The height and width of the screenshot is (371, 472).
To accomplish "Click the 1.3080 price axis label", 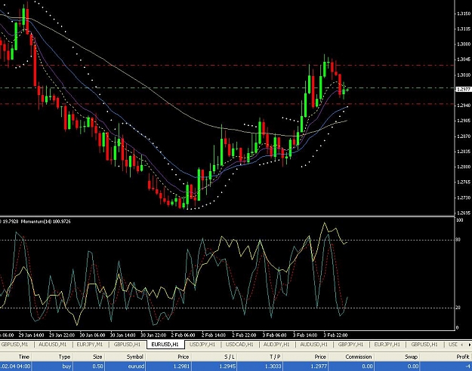I will coord(464,44).
